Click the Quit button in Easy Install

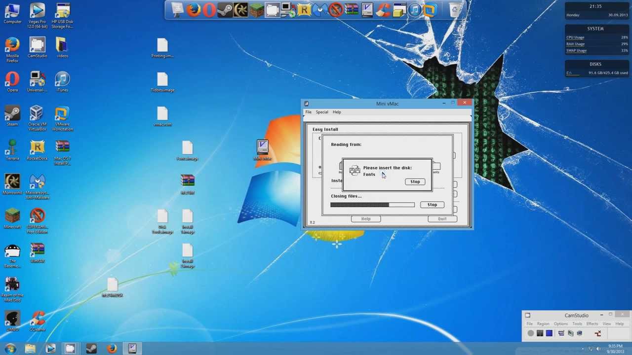coord(442,219)
